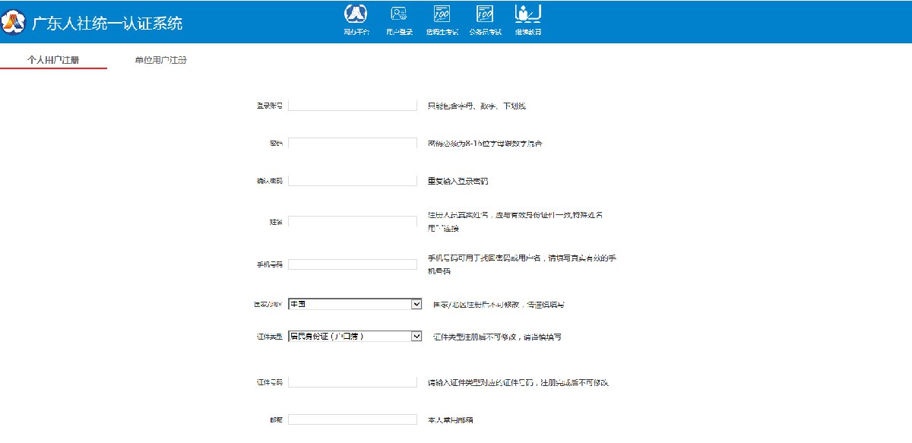
Task: Open 用户登录 user login icon
Action: pos(399,14)
